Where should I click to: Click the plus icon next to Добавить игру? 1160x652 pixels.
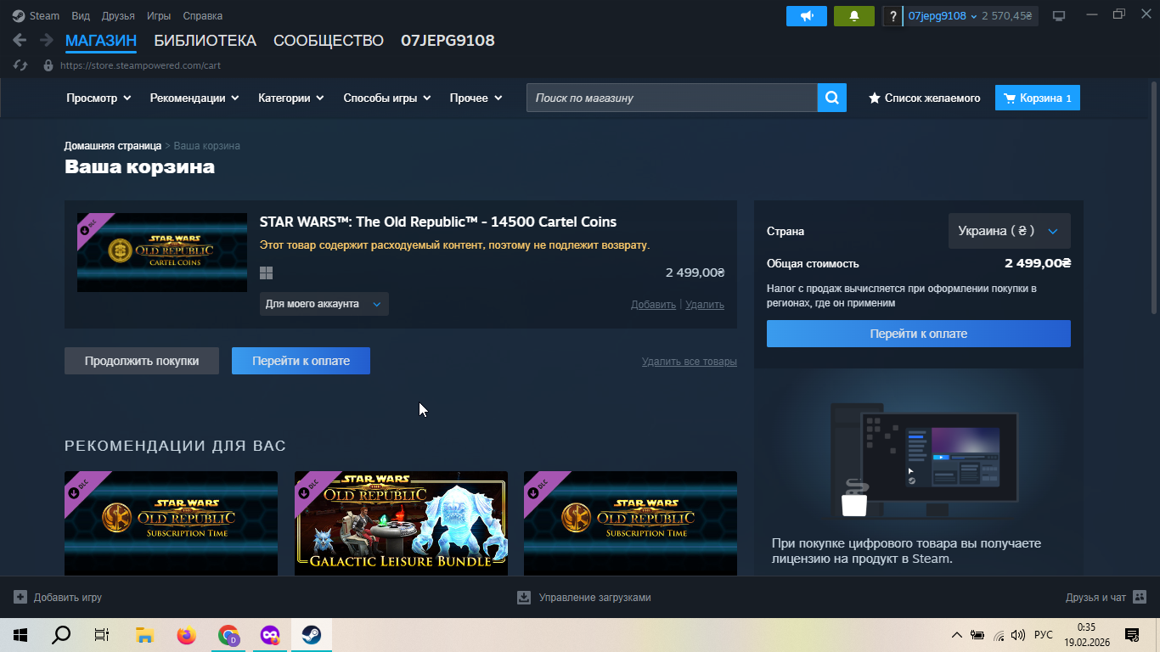20,598
